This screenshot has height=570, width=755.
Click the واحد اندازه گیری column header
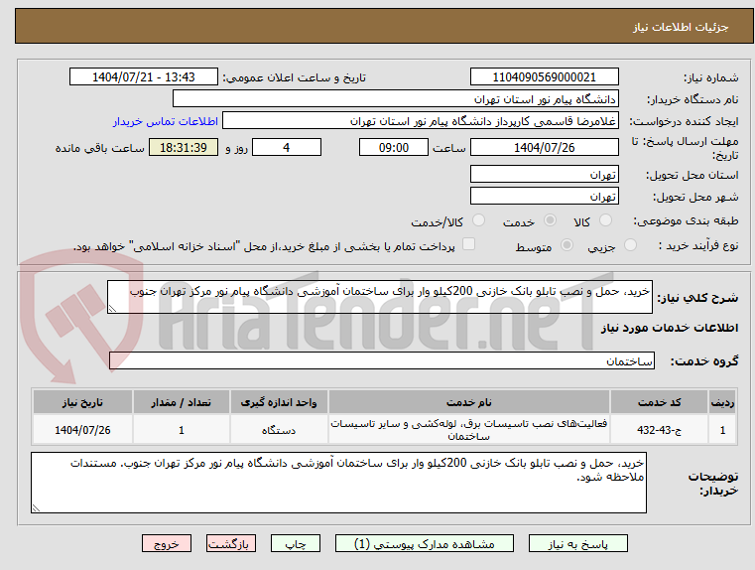(x=279, y=402)
